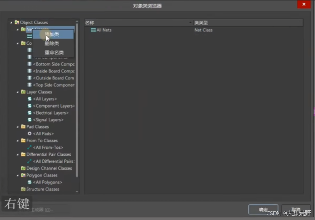Collapse the Object Classes root node
315x220 pixels.
11,23
